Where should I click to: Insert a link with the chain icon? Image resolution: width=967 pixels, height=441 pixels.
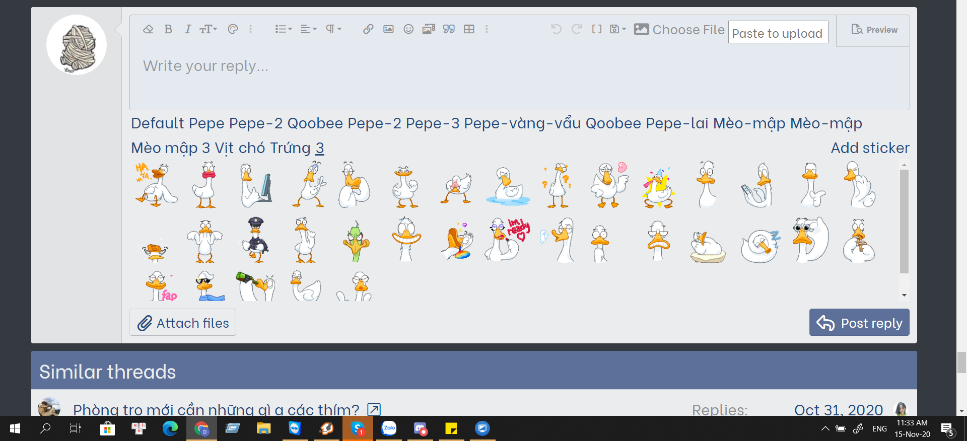coord(368,29)
